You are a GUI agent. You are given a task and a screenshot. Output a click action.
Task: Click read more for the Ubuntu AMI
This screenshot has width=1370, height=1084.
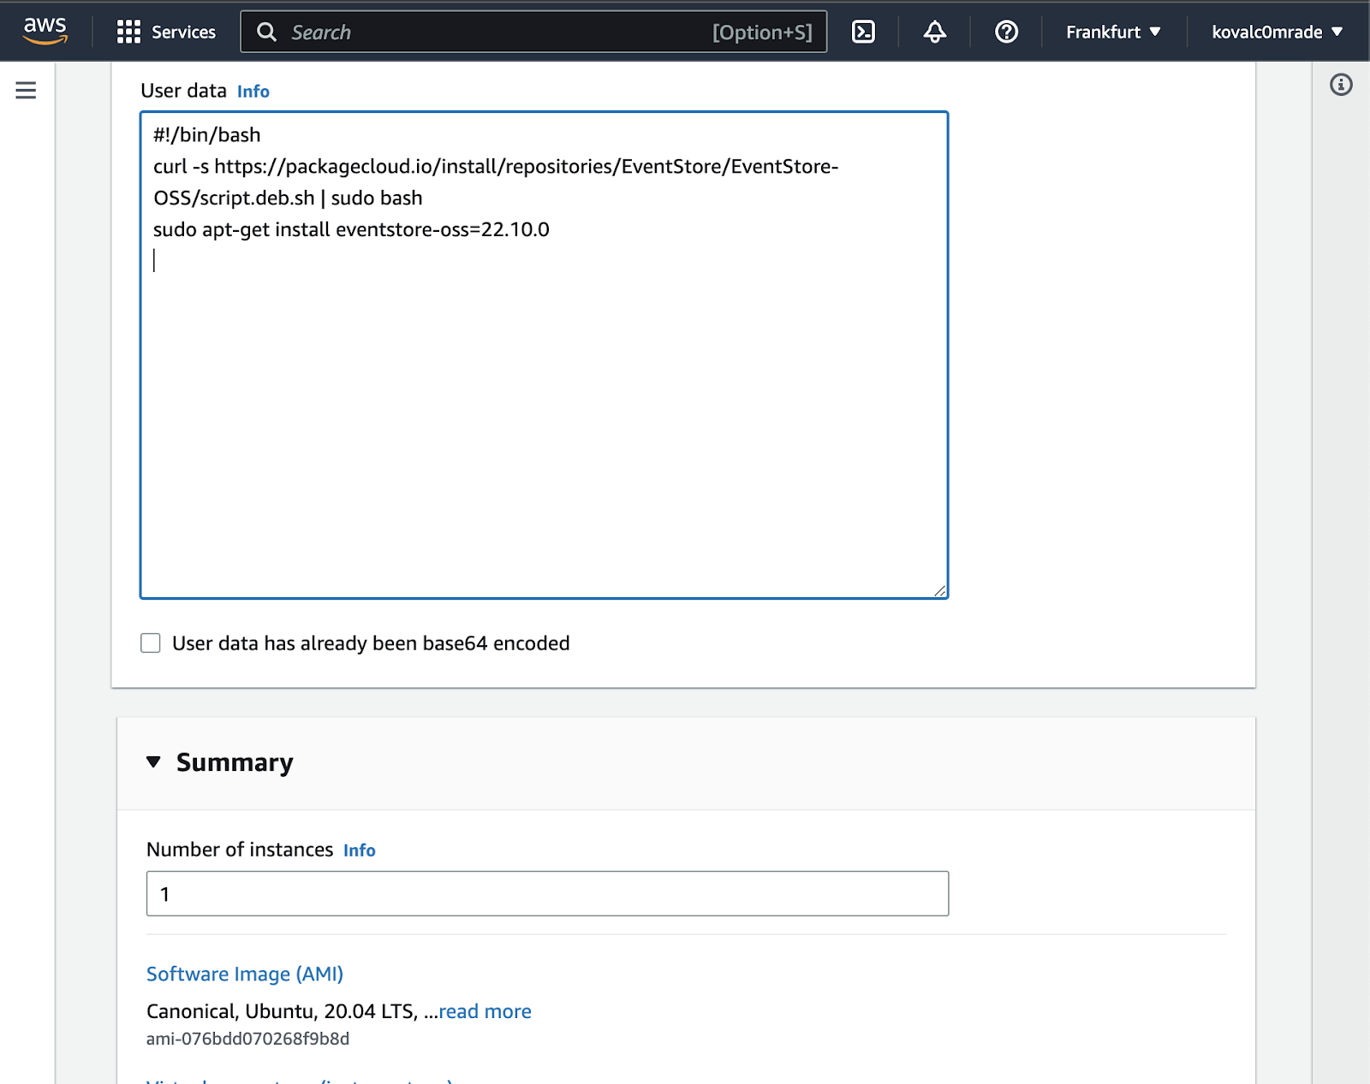(x=485, y=1011)
